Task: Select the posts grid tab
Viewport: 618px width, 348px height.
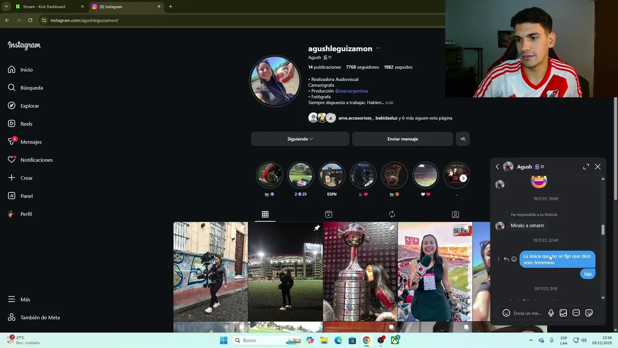Action: point(265,214)
